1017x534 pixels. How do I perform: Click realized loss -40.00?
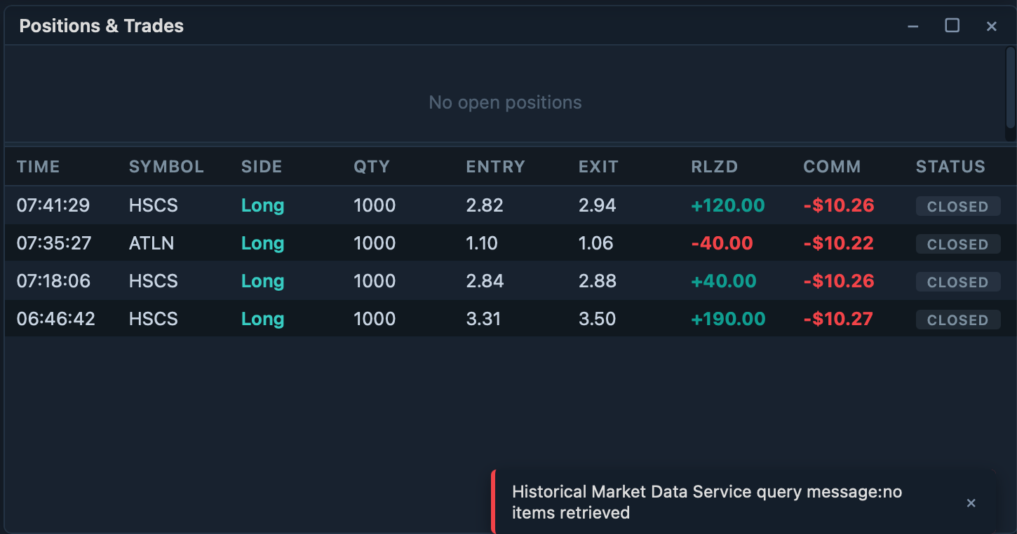722,243
